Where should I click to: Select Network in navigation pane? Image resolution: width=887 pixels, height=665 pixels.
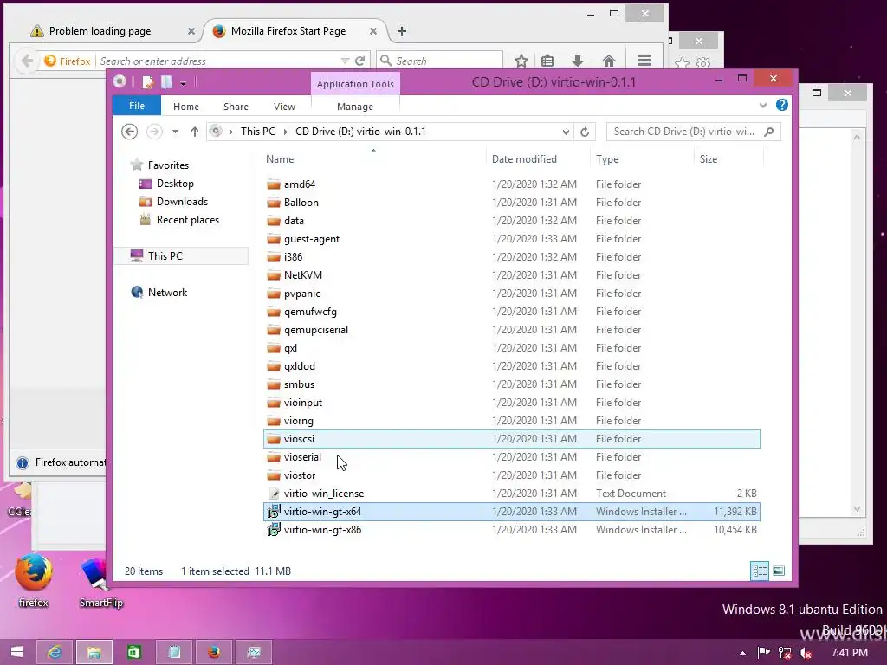point(167,293)
